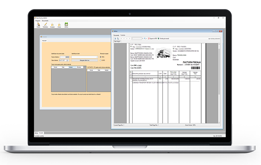Open the Arhiva toolbar icon
The width and height of the screenshot is (261, 165).
tap(66, 25)
